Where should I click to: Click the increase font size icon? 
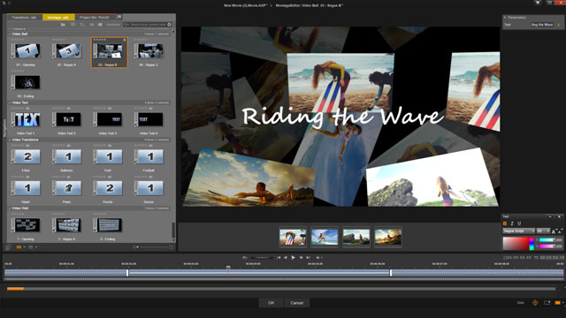point(554,231)
